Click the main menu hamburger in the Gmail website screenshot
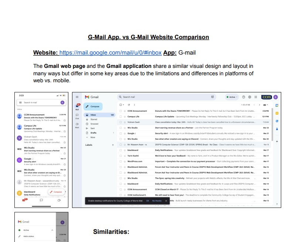The width and height of the screenshot is (296, 242). [x=77, y=97]
